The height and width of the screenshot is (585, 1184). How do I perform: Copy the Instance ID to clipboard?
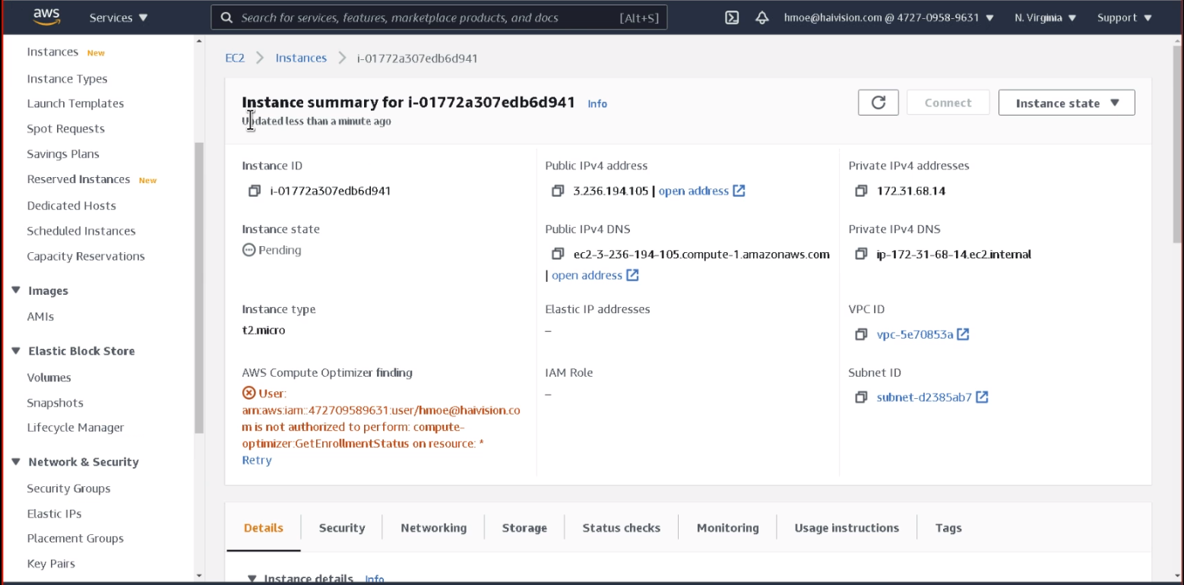coord(255,191)
